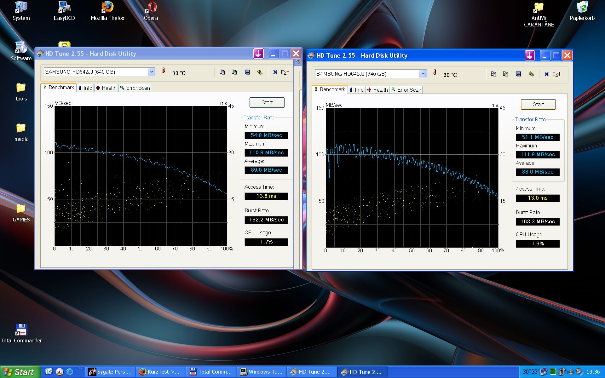This screenshot has width=605, height=378.
Task: Click options icon in left HD Tune toolbar
Action: click(260, 72)
